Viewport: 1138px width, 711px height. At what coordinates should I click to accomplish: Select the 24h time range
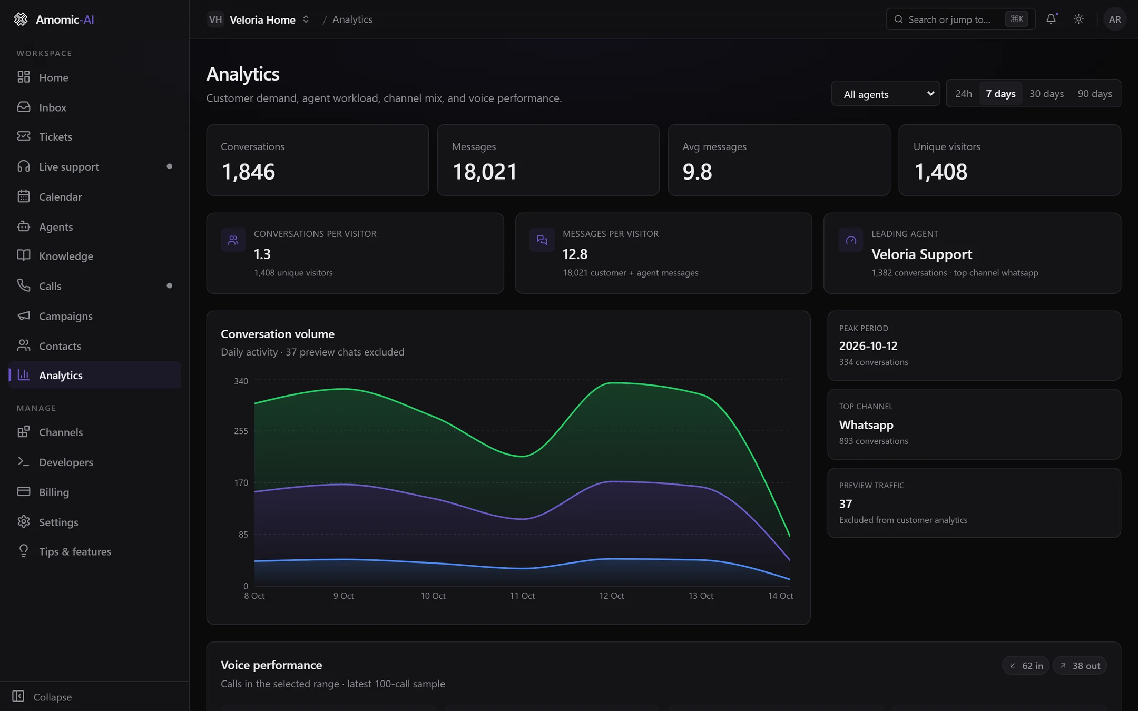click(x=963, y=94)
